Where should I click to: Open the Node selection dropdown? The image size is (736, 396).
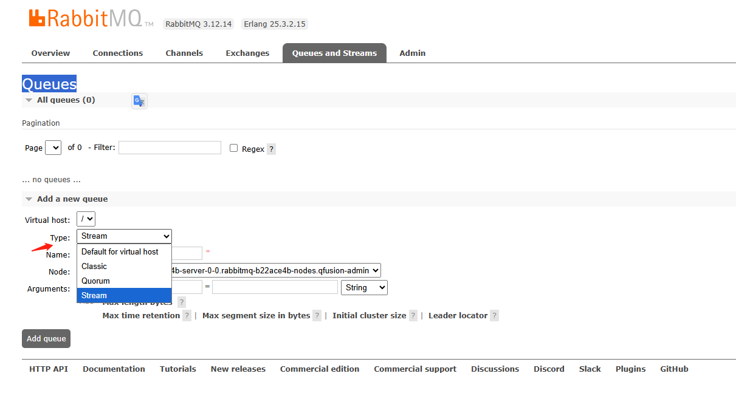[277, 270]
